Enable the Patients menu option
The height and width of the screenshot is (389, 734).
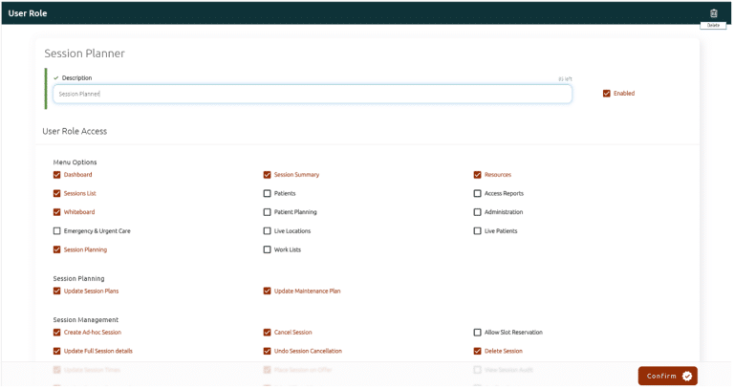[268, 193]
